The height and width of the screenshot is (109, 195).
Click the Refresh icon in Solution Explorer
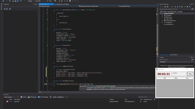tap(177, 7)
